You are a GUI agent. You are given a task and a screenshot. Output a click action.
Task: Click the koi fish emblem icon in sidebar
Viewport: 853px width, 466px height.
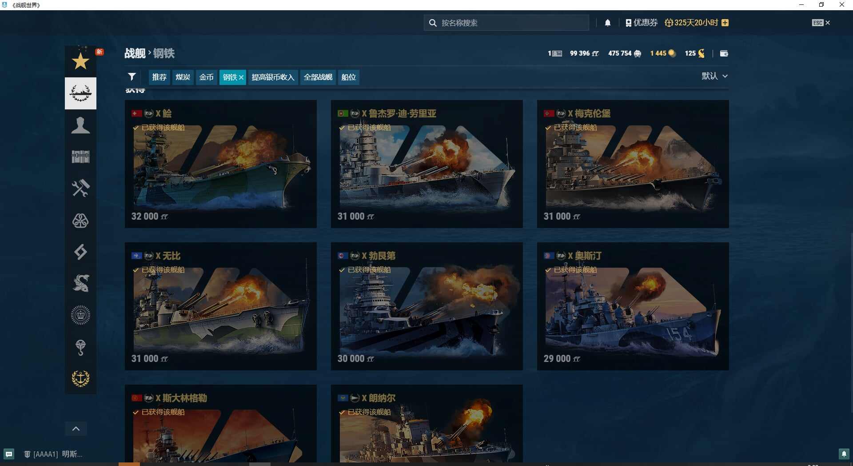click(80, 283)
